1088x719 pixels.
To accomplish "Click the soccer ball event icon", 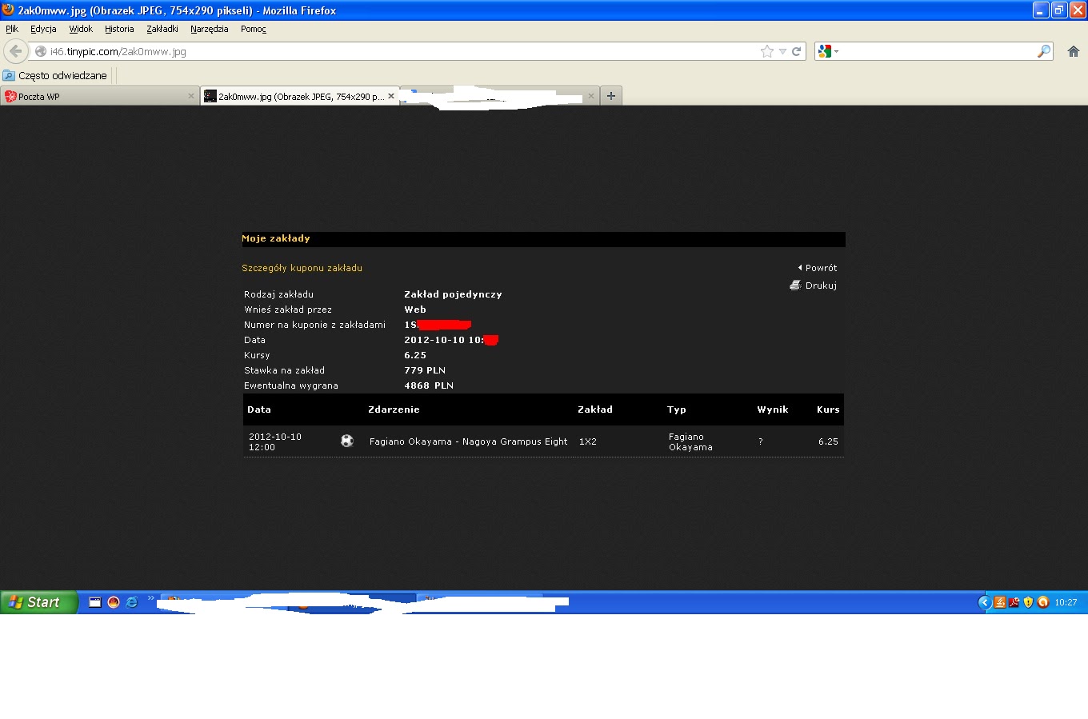I will click(x=347, y=441).
